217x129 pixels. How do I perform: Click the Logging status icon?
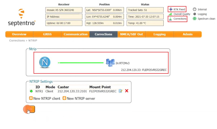coord(195,14)
